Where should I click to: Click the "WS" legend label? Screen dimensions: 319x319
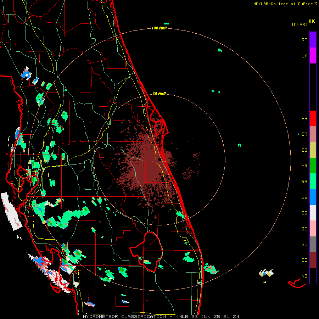(304, 197)
